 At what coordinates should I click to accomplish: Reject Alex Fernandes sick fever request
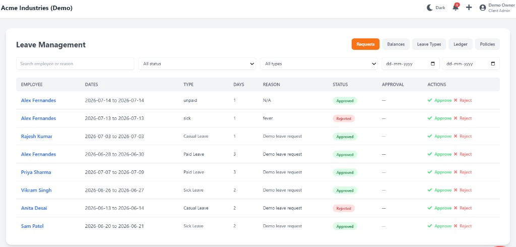click(463, 118)
